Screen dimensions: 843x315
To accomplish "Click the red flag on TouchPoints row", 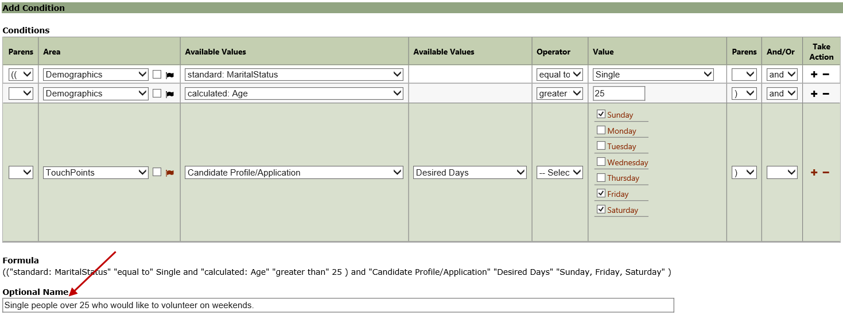I will [170, 173].
